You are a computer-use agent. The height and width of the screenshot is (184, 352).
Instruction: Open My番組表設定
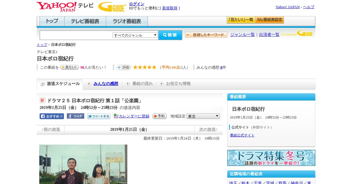click(x=270, y=20)
